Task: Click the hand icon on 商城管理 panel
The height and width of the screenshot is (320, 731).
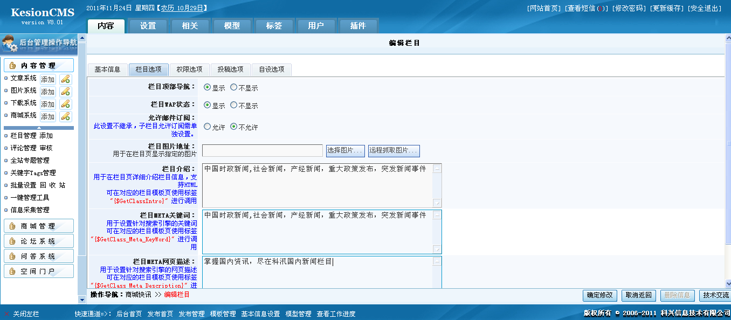Action: tap(12, 226)
